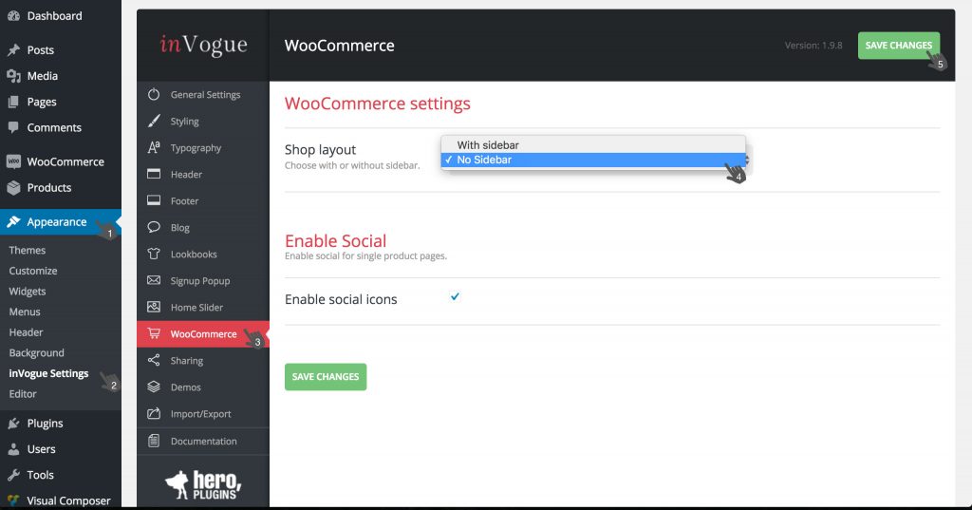
Task: Open Sharing settings section
Action: [x=203, y=361]
